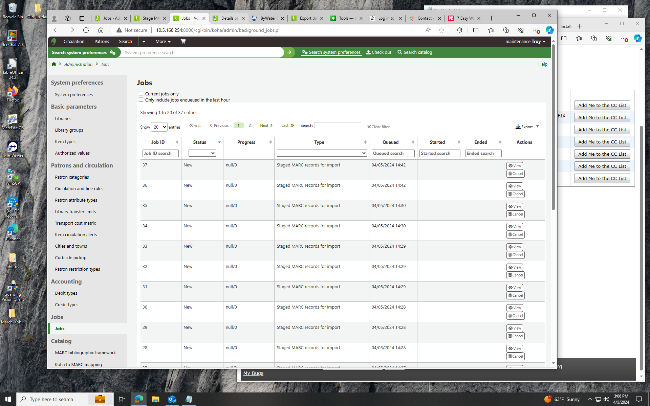This screenshot has width=650, height=406.
Task: Add page to favorites star icon
Action: (441, 30)
